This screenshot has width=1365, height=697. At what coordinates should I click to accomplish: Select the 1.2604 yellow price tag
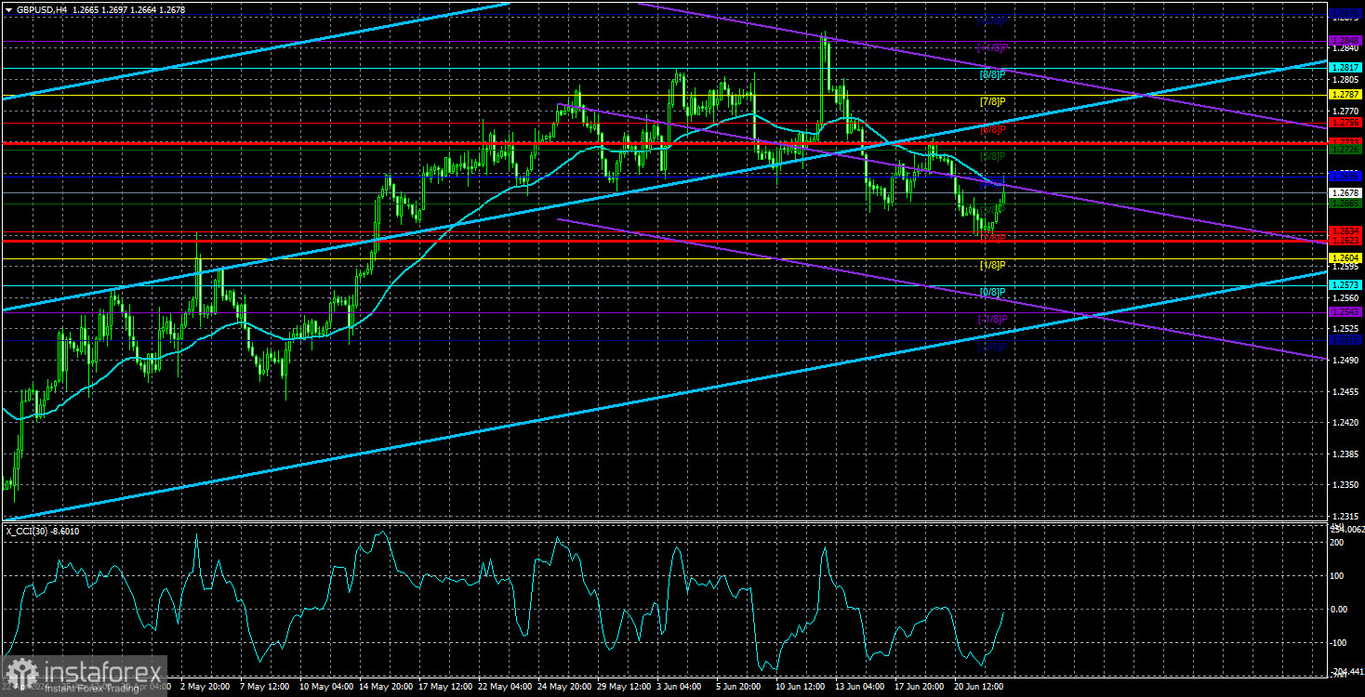tap(1345, 257)
